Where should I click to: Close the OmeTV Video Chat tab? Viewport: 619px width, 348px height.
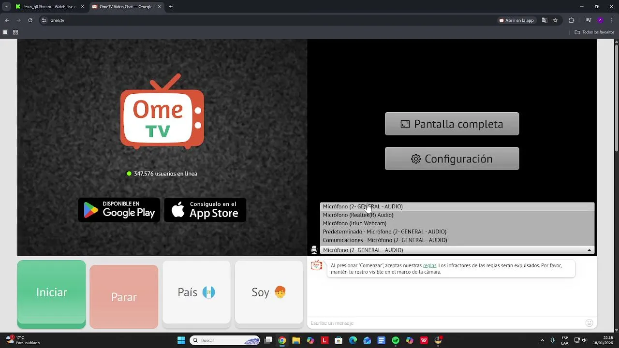[160, 7]
